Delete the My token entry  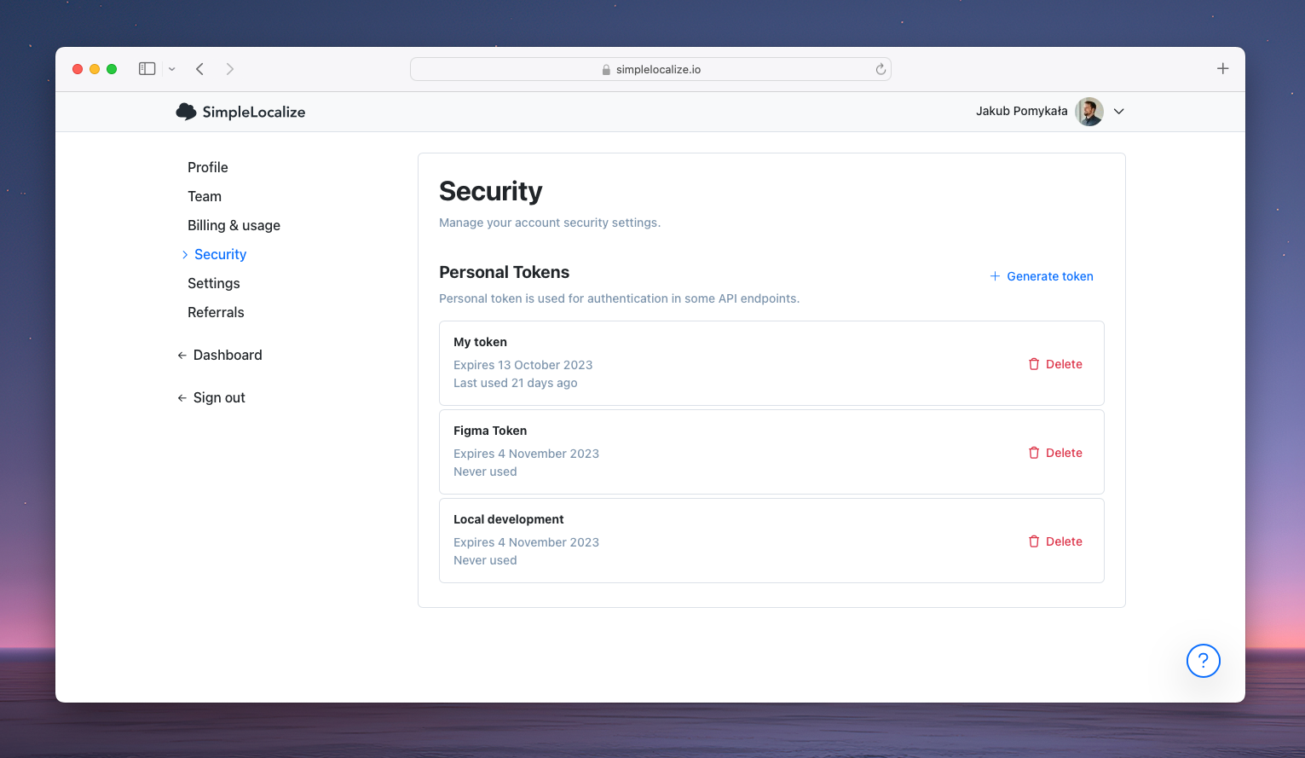(1055, 364)
